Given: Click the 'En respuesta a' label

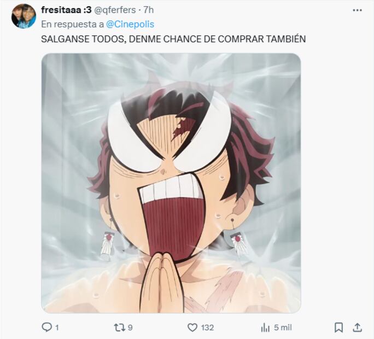Looking at the screenshot, I should 72,24.
